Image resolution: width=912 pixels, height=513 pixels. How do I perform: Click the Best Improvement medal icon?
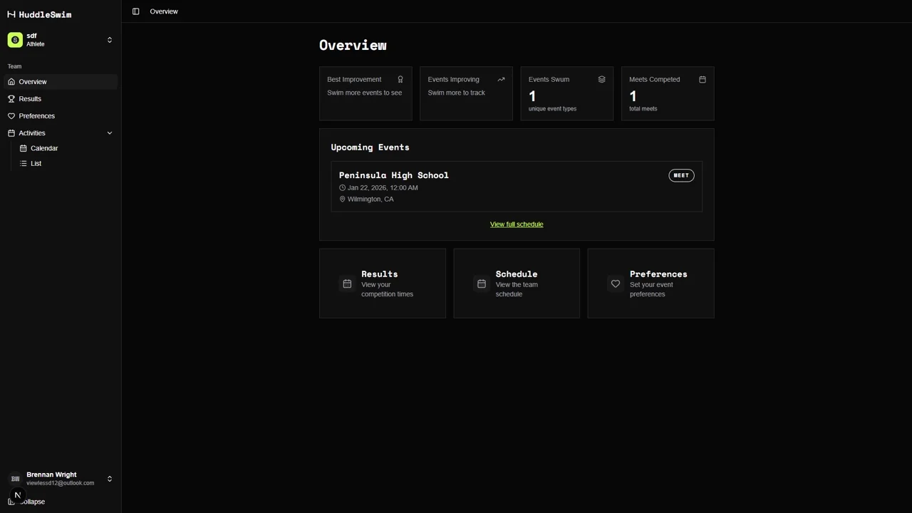coord(400,79)
